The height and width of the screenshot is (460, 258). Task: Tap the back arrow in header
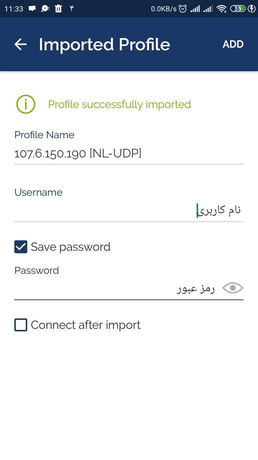pyautogui.click(x=20, y=44)
